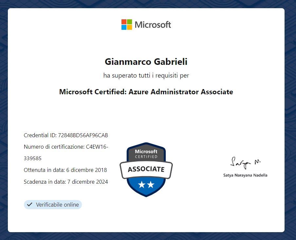Click the Microsoft four-color logo
Screen dimensions: 296x240
127,25
